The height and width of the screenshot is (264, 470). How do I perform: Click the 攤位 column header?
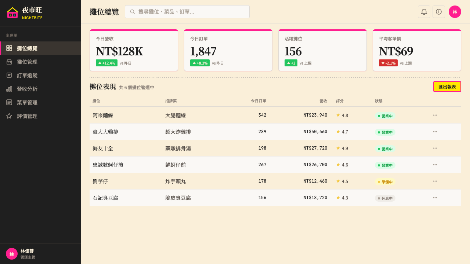point(96,101)
